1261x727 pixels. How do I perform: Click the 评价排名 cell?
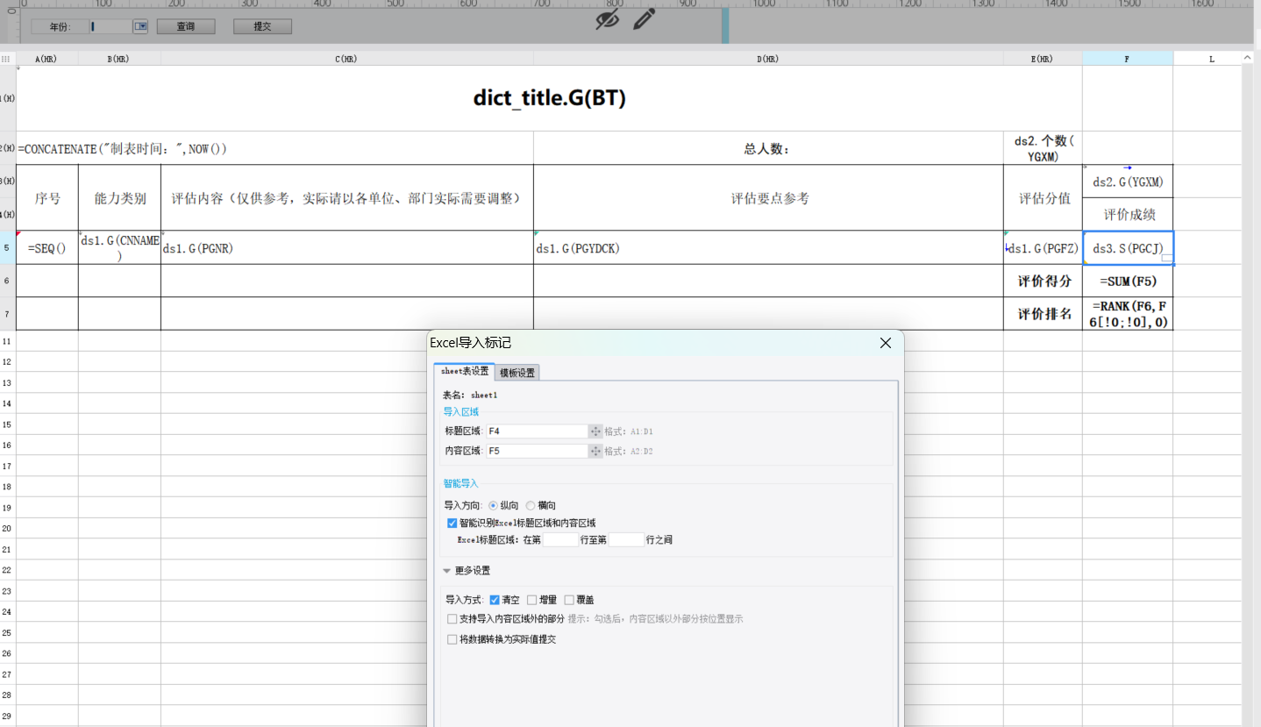(x=1043, y=314)
